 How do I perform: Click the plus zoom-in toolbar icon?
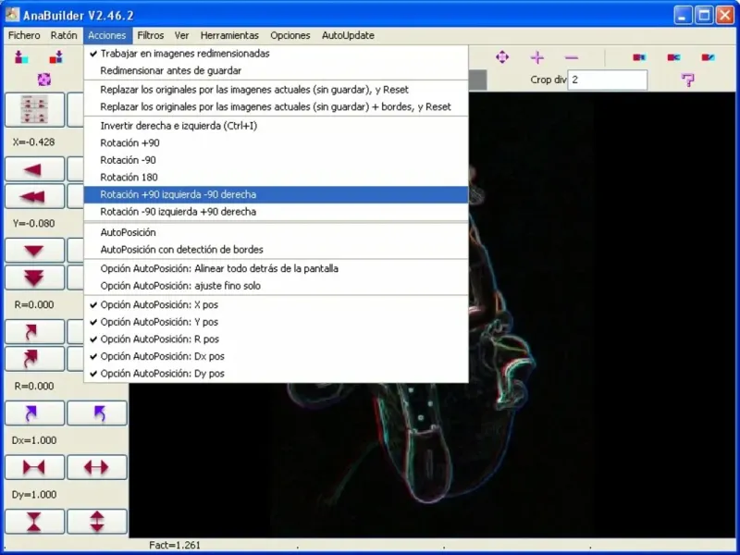coord(537,57)
